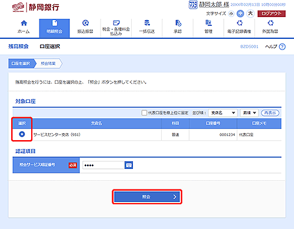Open the 外国為替 menu
The height and width of the screenshot is (229, 294).
(x=270, y=28)
